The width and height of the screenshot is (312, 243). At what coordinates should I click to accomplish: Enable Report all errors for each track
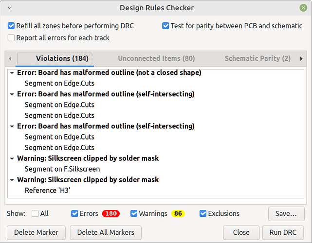[x=11, y=38]
